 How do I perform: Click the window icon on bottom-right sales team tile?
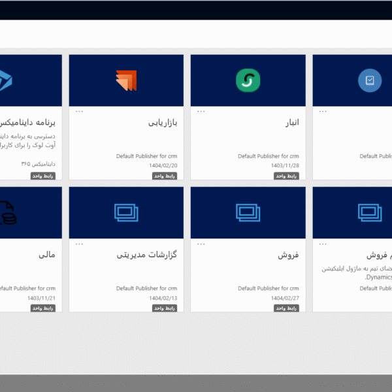click(x=370, y=212)
